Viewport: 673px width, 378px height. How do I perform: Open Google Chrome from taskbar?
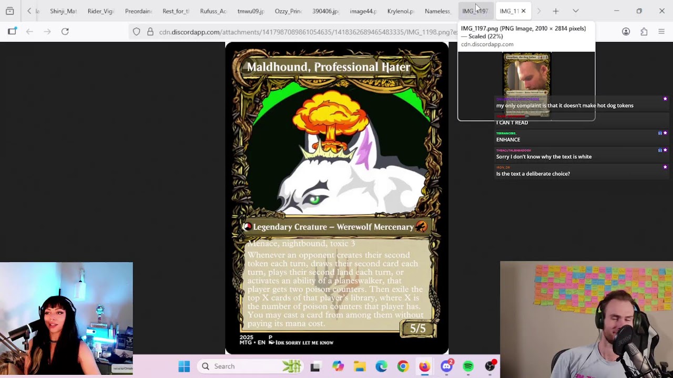click(403, 366)
